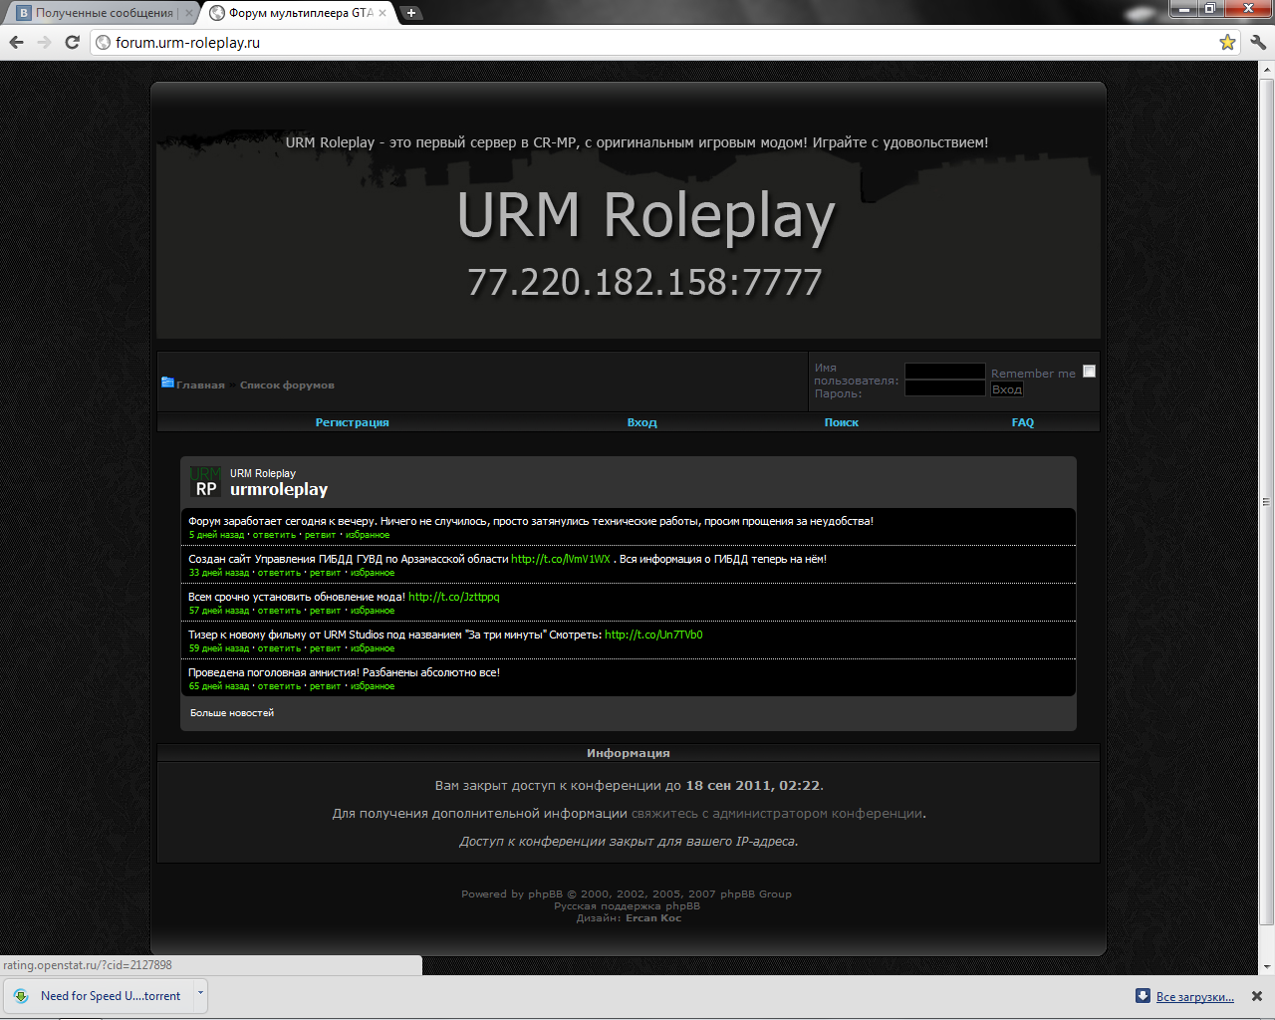
Task: Close the Форум мультиплеера GTA tab
Action: (x=382, y=13)
